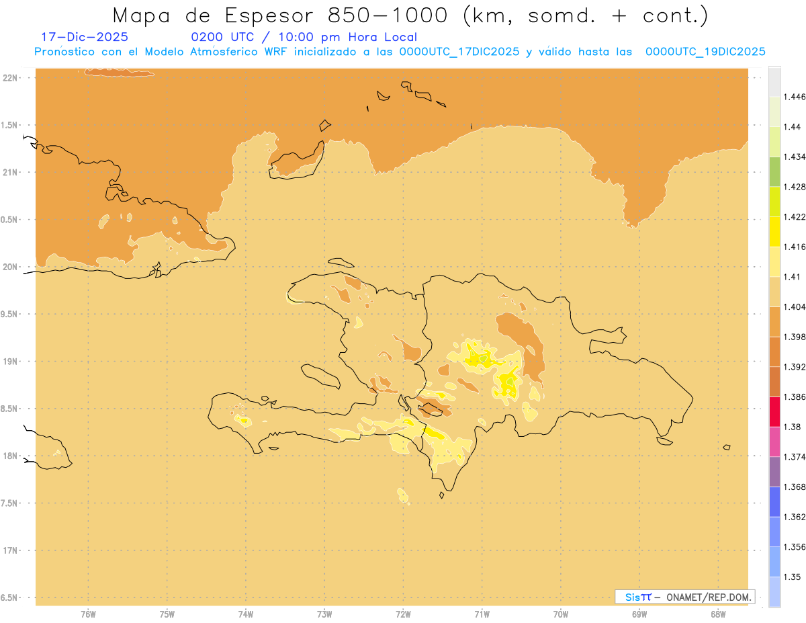The height and width of the screenshot is (623, 806).
Task: Click the '75W' longitude label
Action: (167, 614)
